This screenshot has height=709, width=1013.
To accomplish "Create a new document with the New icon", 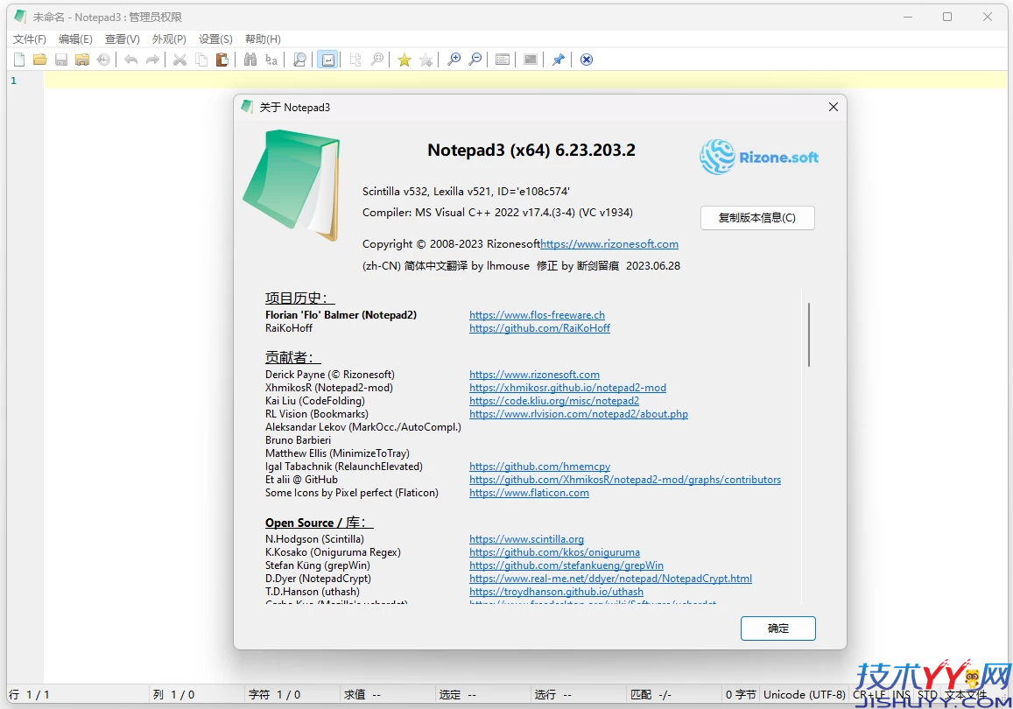I will pos(18,59).
